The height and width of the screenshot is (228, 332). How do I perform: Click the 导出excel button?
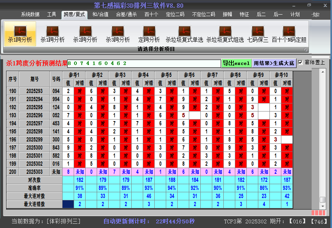pyautogui.click(x=236, y=63)
